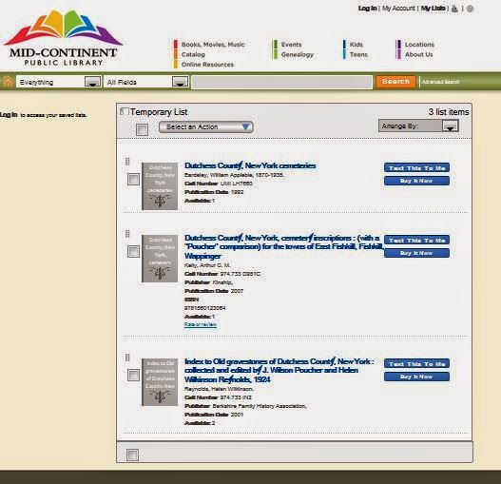Viewport: 501px width, 484px height.
Task: Click the Advanced Search link
Action: point(440,82)
